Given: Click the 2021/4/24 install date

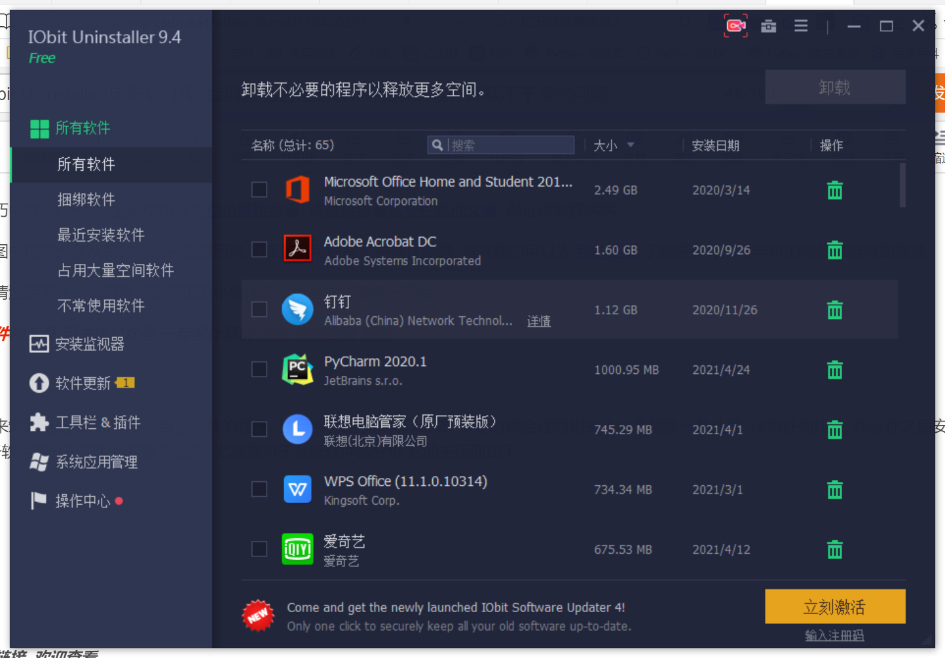Looking at the screenshot, I should 721,370.
